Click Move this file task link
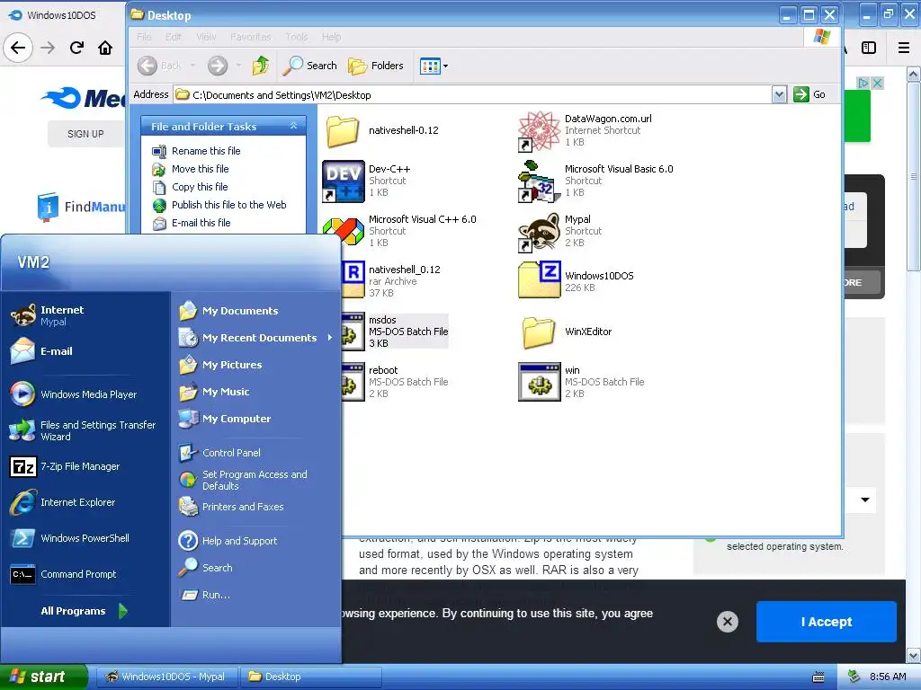 (x=201, y=169)
